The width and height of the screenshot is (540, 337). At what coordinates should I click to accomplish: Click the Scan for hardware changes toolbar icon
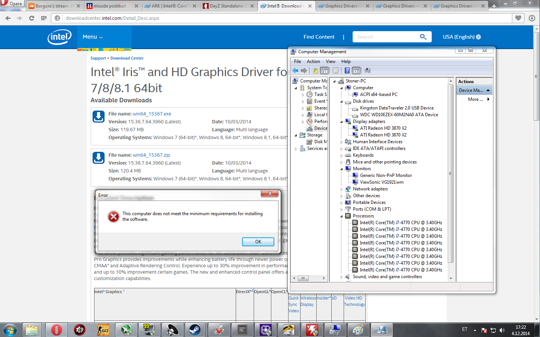(x=368, y=70)
